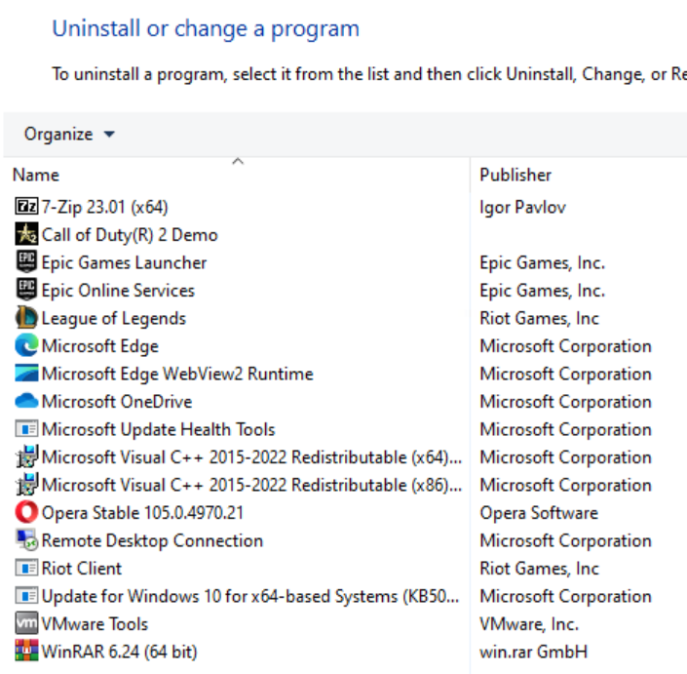Select the League of Legends entry

[x=113, y=318]
